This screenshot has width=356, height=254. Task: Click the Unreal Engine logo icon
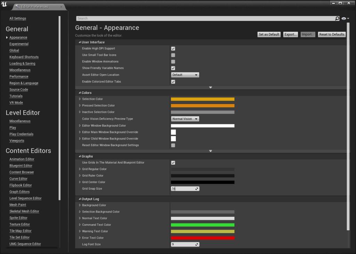[x=4, y=4]
